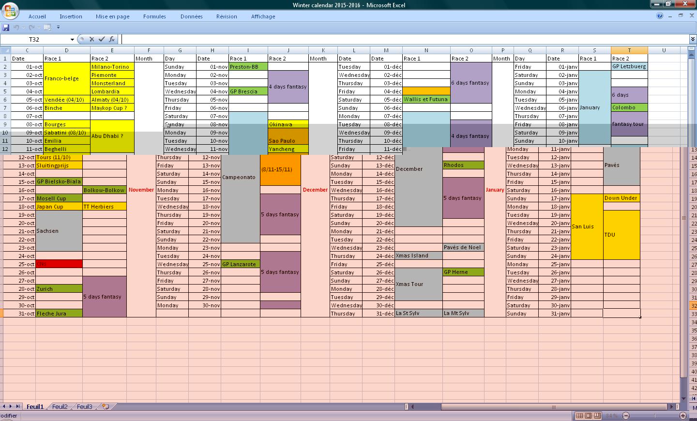Cancel the cell entry with X icon
The image size is (697, 421).
(x=91, y=39)
